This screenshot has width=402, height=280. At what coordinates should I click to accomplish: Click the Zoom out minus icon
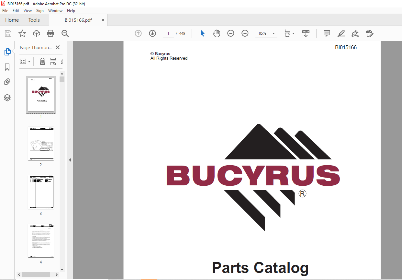click(x=230, y=33)
